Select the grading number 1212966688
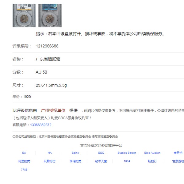The height and width of the screenshot is (184, 184). [47, 46]
